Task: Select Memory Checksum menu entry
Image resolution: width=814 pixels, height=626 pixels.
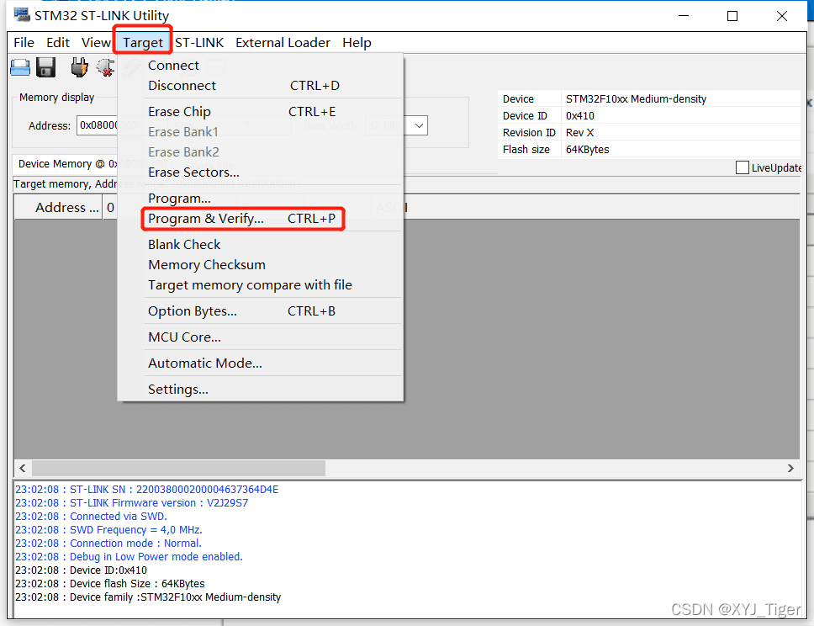Action: (261, 265)
